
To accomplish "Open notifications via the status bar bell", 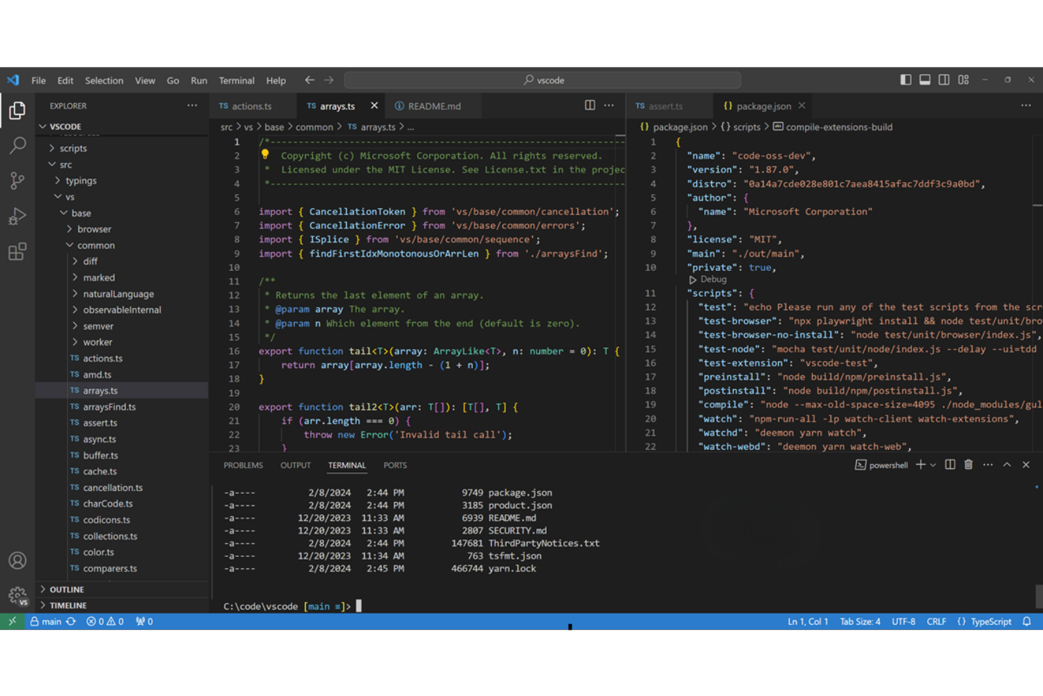I will tap(1027, 621).
